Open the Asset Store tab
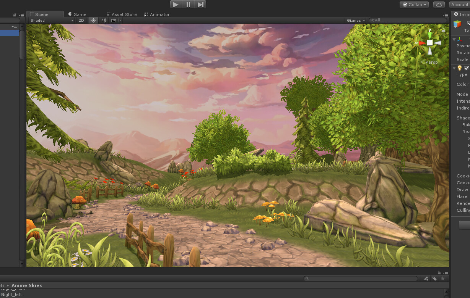 tap(122, 14)
